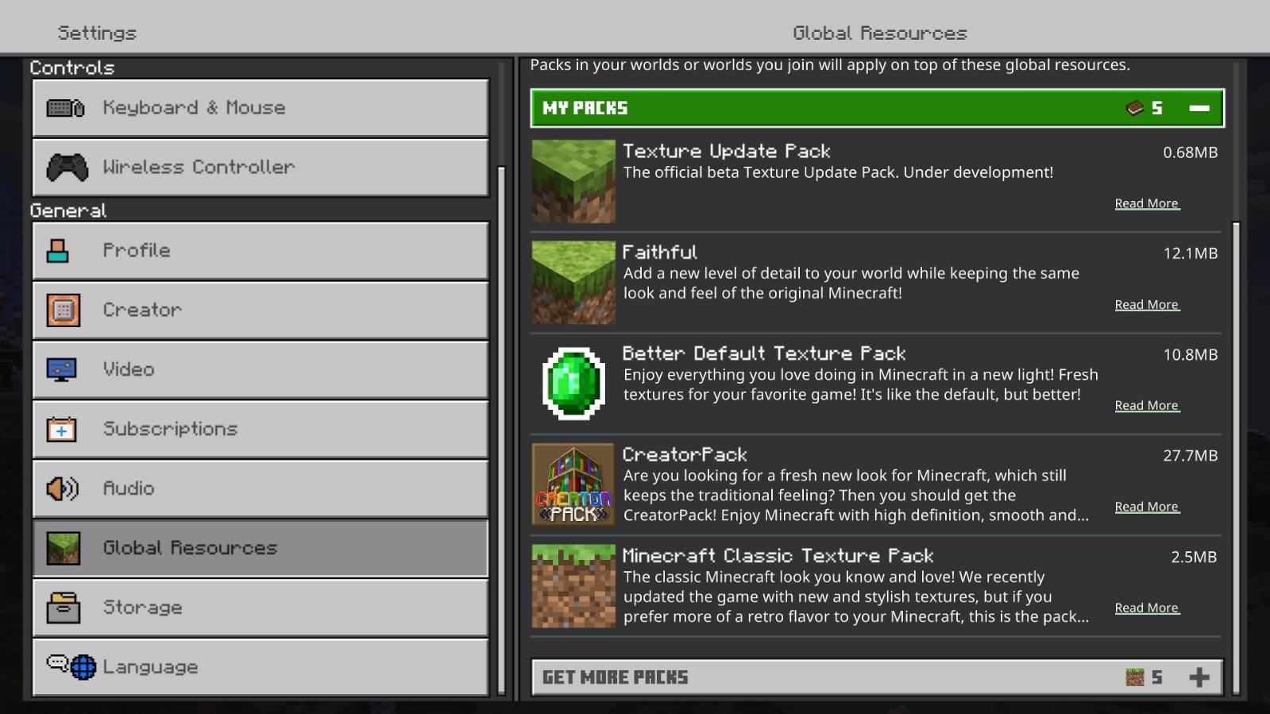Open the Profile settings section
The height and width of the screenshot is (714, 1270).
(261, 251)
